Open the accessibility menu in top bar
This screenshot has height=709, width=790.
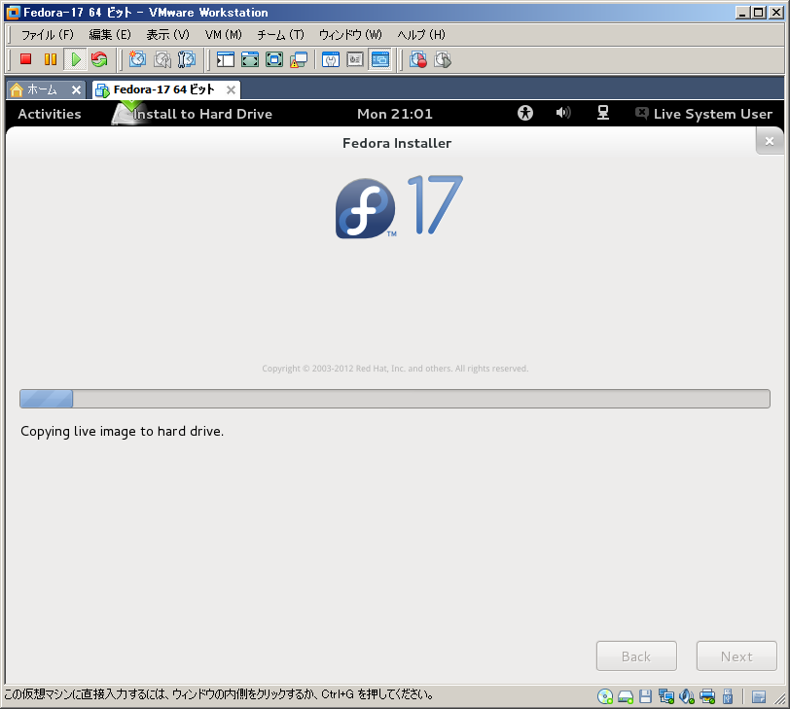525,113
